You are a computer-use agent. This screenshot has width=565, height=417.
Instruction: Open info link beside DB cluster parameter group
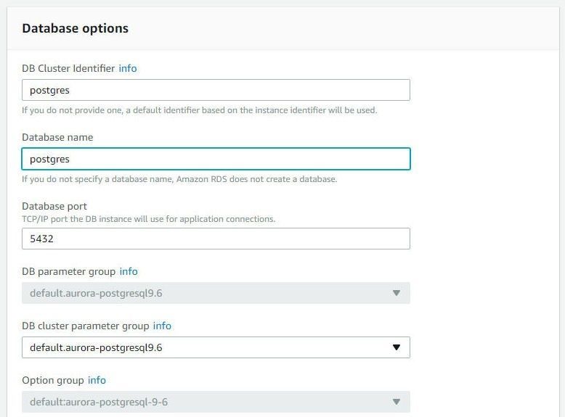point(162,326)
